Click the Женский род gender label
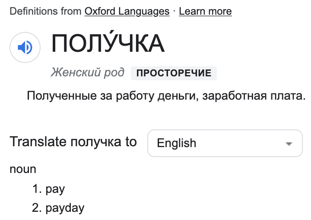The image size is (311, 220). click(x=88, y=73)
